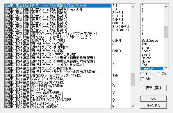Choose Tab in the key list
The width and height of the screenshot is (173, 113).
tap(152, 44)
